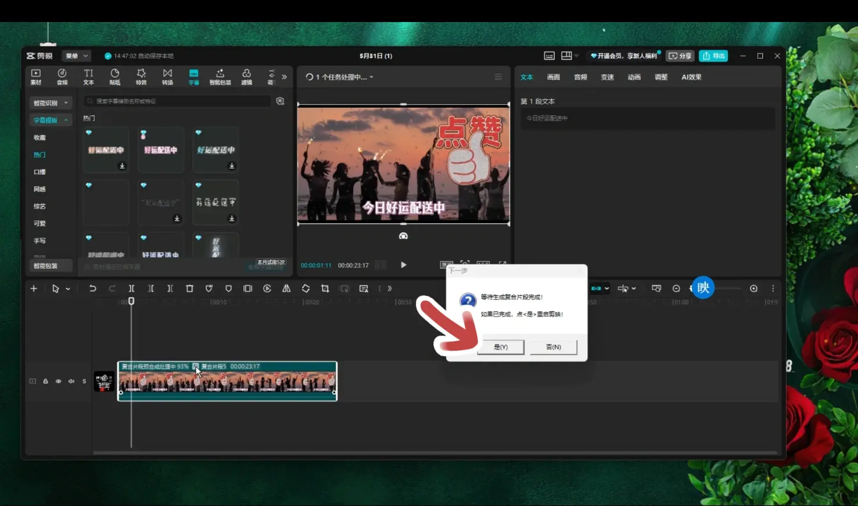This screenshot has width=858, height=506.
Task: Switch to the 调整 adjustment tab
Action: (x=661, y=77)
